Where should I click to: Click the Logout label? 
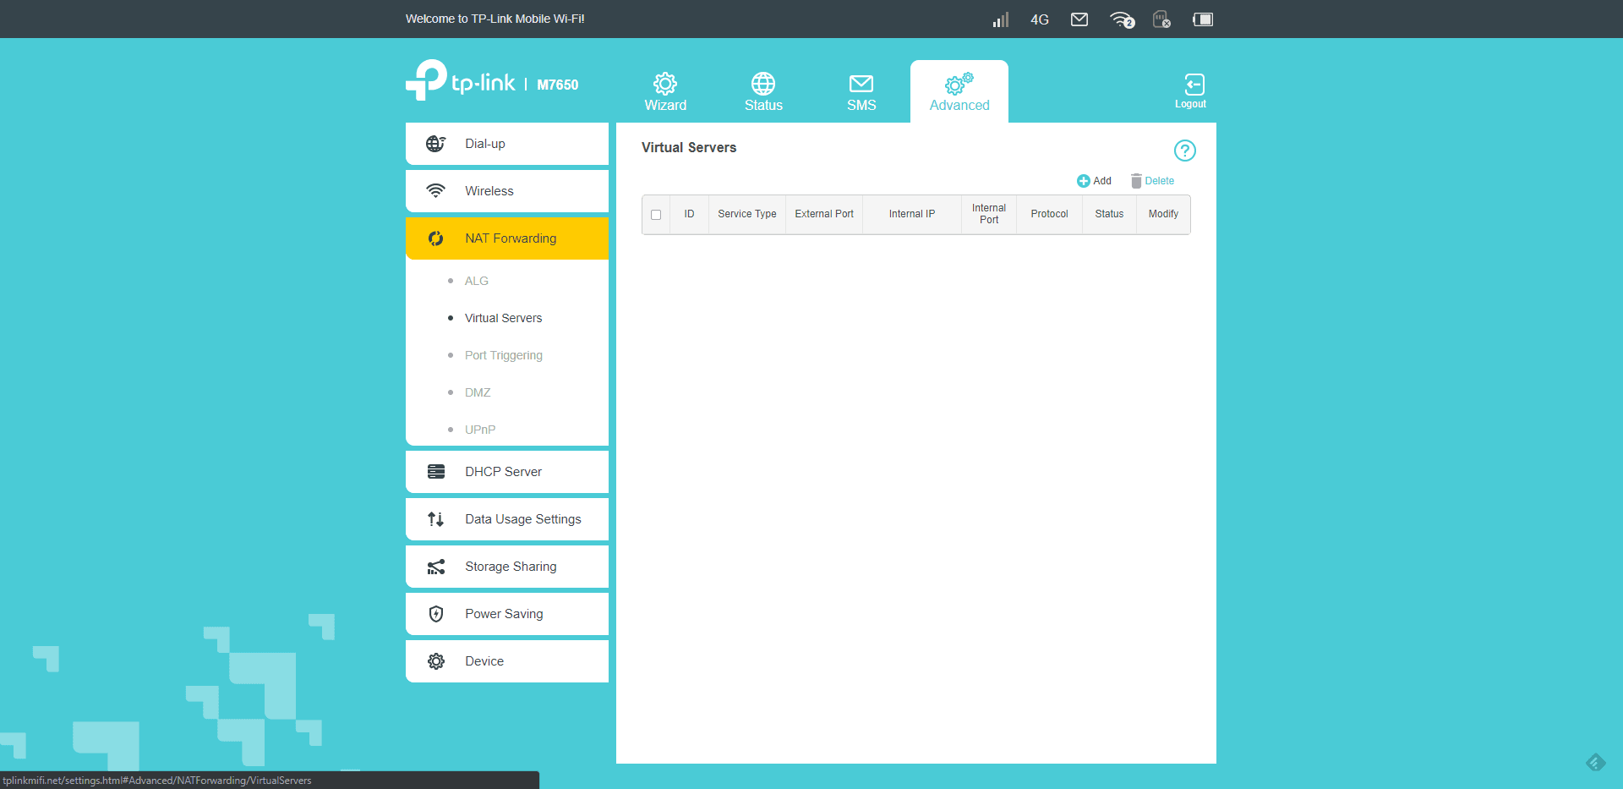pyautogui.click(x=1190, y=104)
